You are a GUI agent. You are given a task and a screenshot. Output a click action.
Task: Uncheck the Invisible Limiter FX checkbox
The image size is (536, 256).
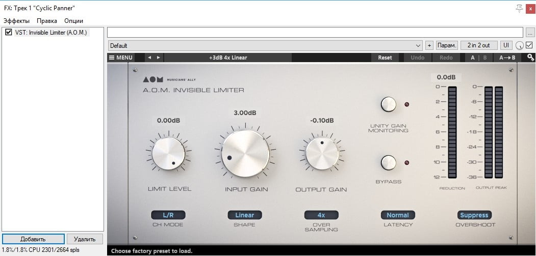[x=9, y=33]
